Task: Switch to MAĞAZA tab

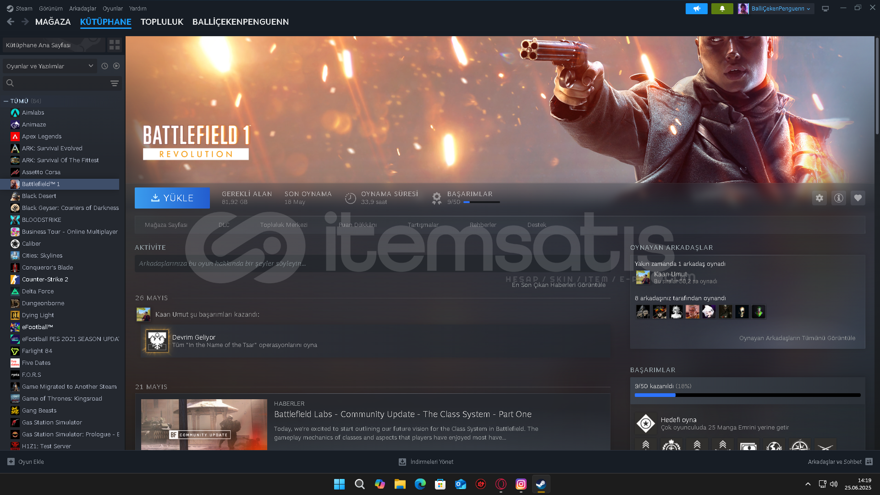Action: click(x=53, y=22)
